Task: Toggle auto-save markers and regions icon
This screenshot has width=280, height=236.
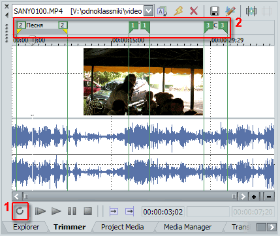Action: tap(230, 11)
